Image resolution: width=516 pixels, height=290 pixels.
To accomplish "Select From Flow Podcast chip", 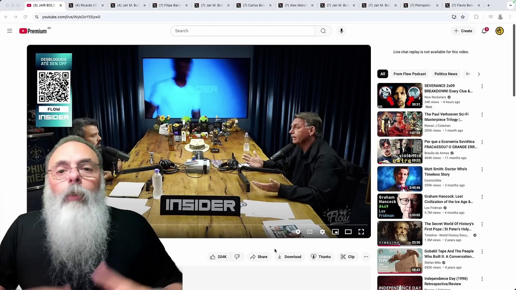I will coord(410,74).
